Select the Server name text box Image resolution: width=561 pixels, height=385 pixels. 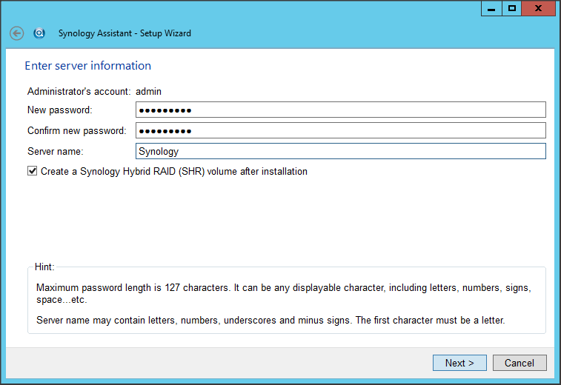click(341, 151)
